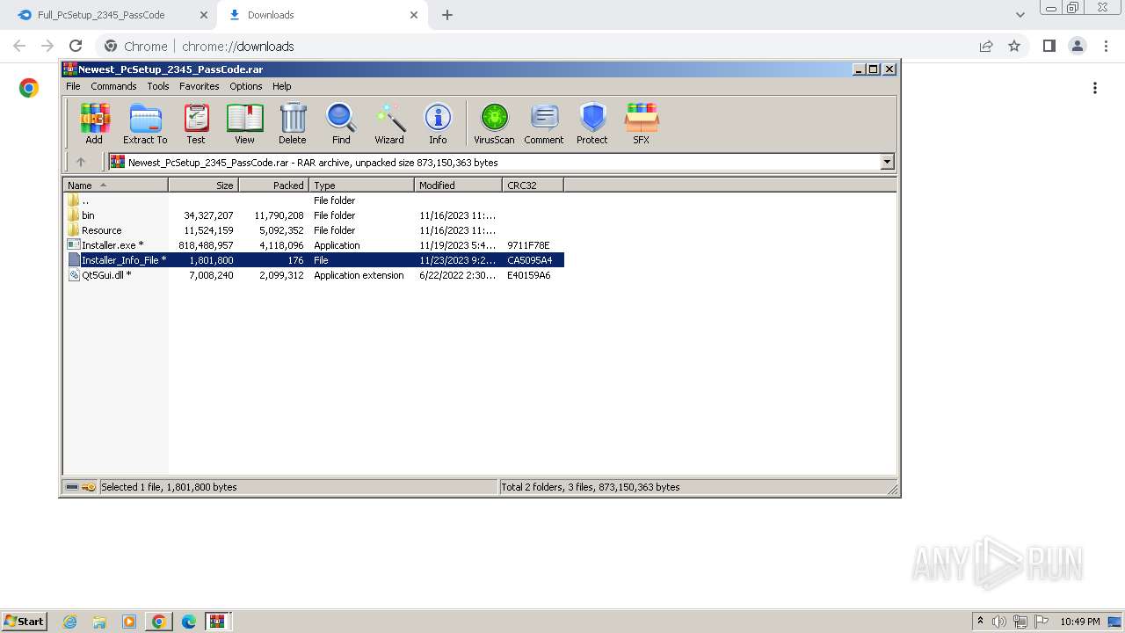Open Chrome's tab search chevron
Image resolution: width=1125 pixels, height=633 pixels.
click(1020, 15)
